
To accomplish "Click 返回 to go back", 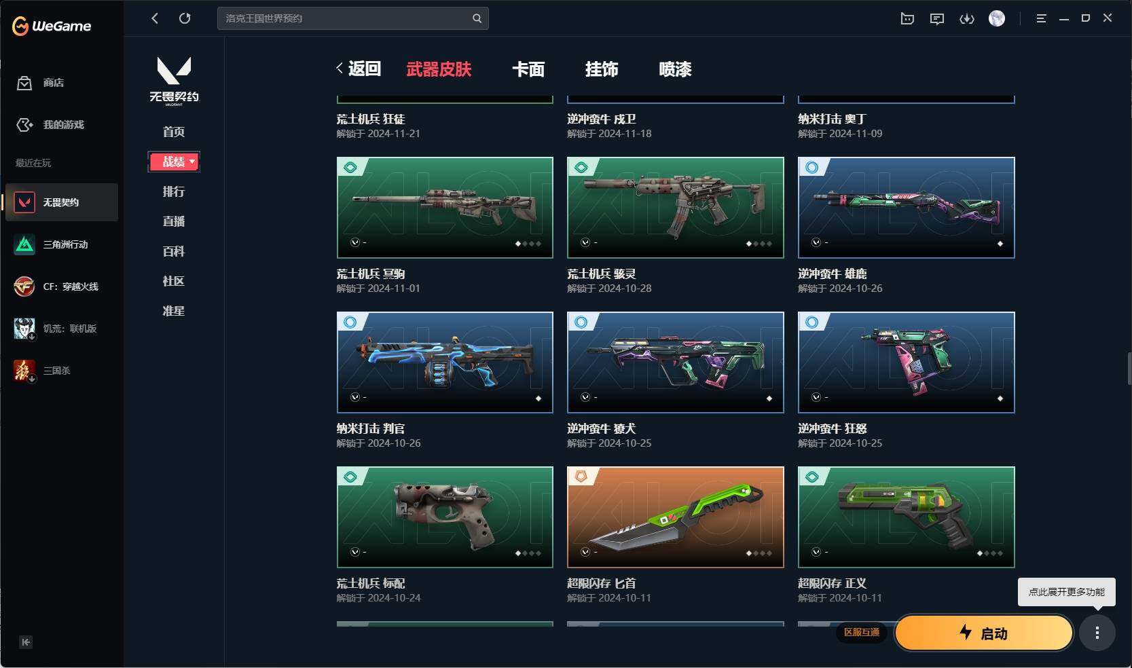I will 359,69.
